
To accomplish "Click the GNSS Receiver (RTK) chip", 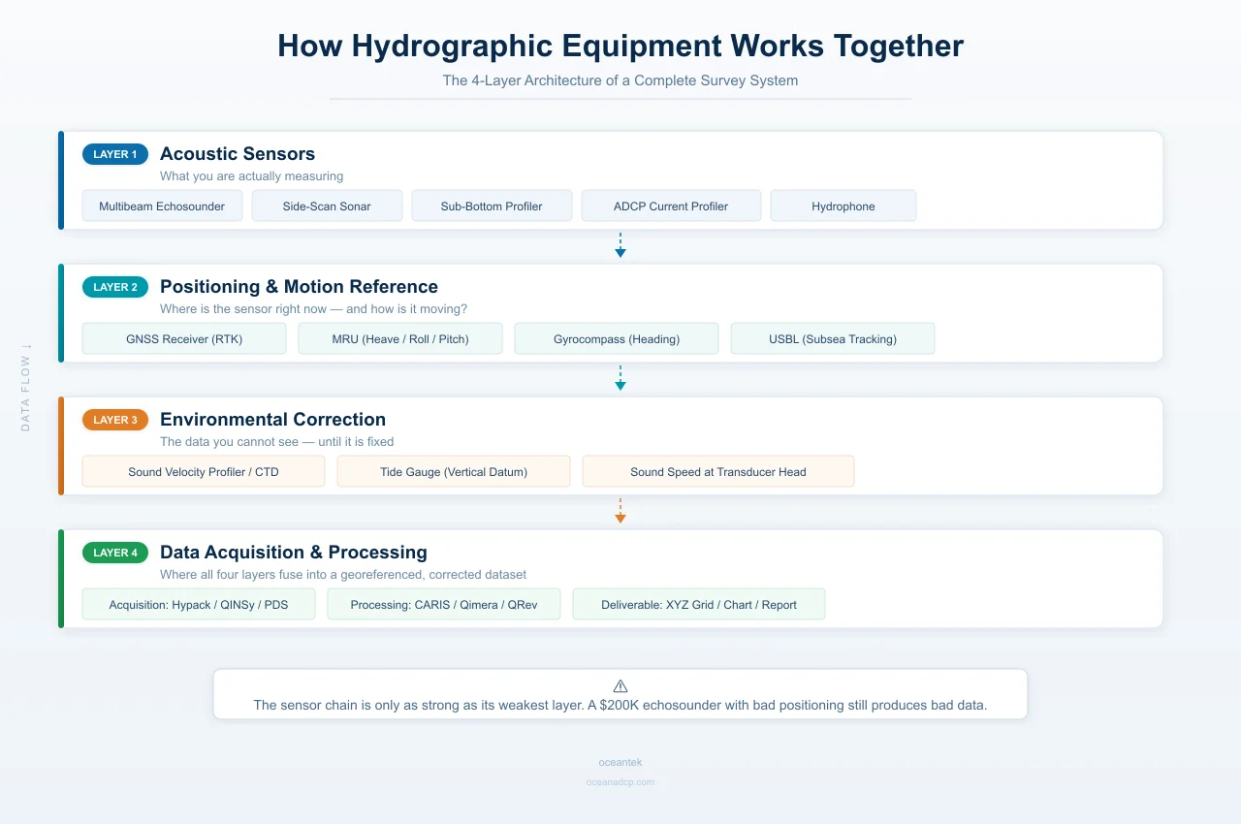I will (184, 338).
